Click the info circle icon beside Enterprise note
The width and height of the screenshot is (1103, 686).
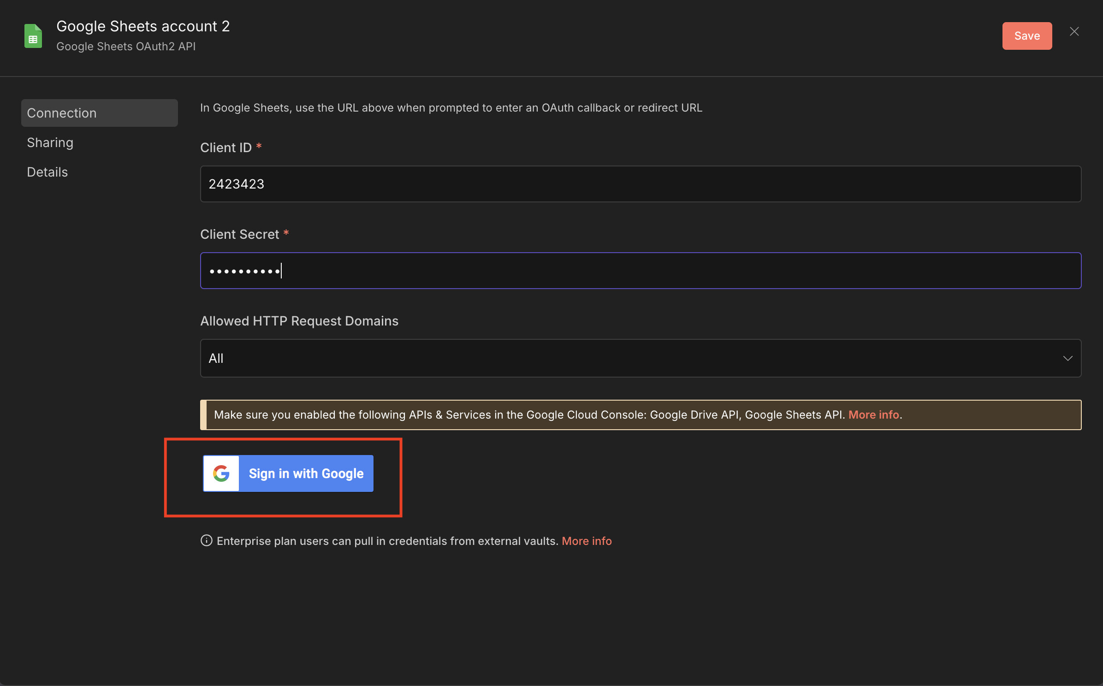(206, 540)
